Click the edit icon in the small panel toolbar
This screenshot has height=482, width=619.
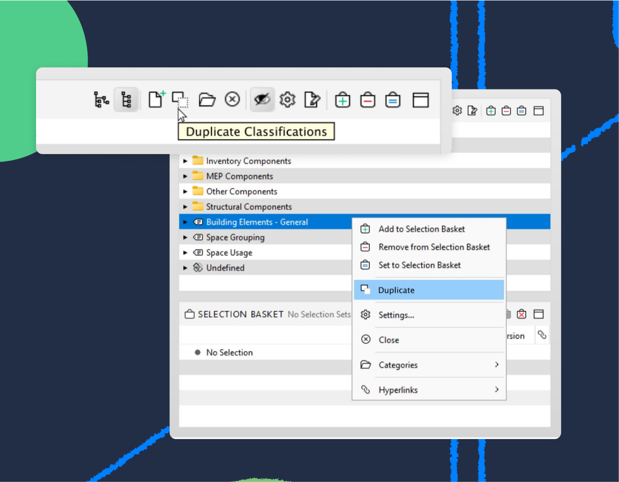tap(472, 111)
